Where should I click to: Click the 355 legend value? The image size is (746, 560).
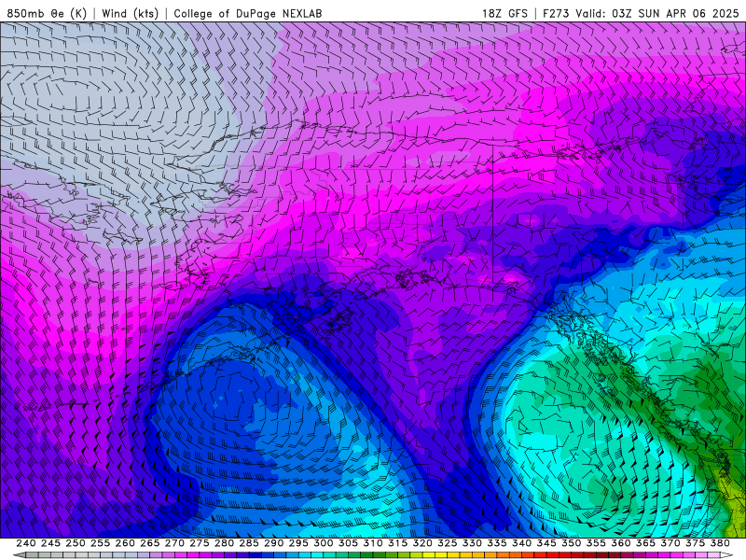[596, 543]
